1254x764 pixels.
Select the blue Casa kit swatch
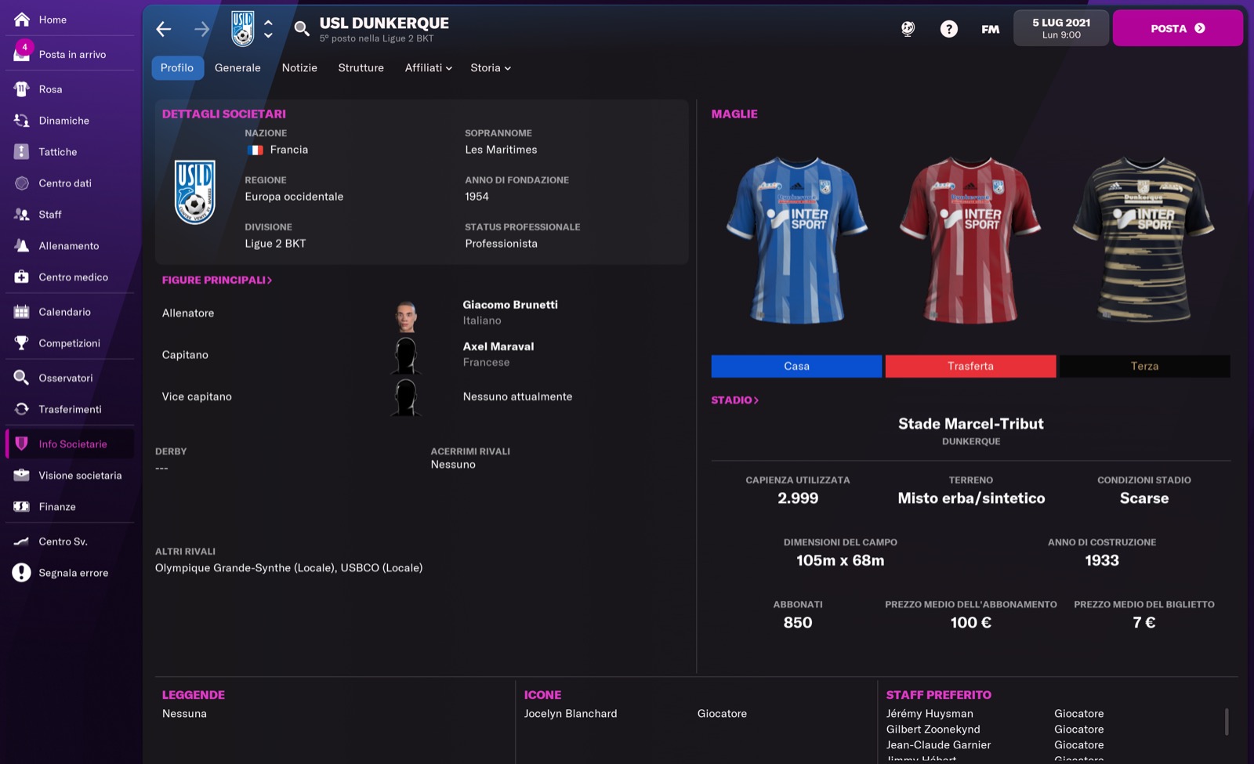point(796,366)
